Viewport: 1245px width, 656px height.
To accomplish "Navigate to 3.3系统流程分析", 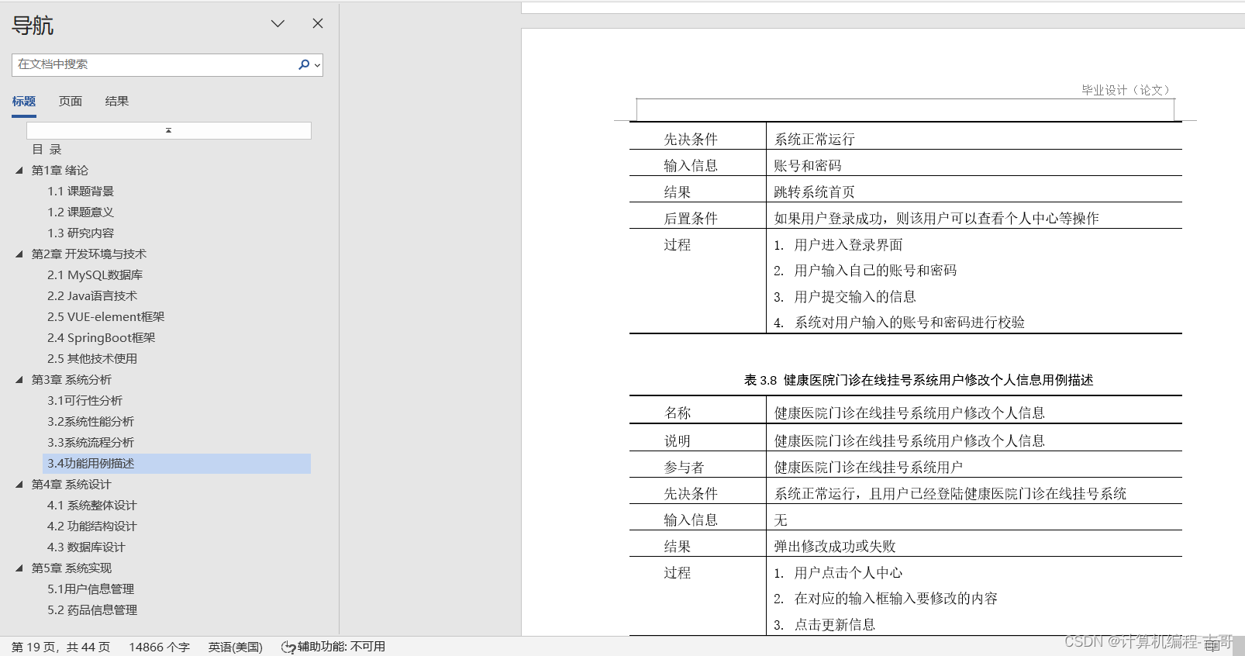I will click(91, 443).
